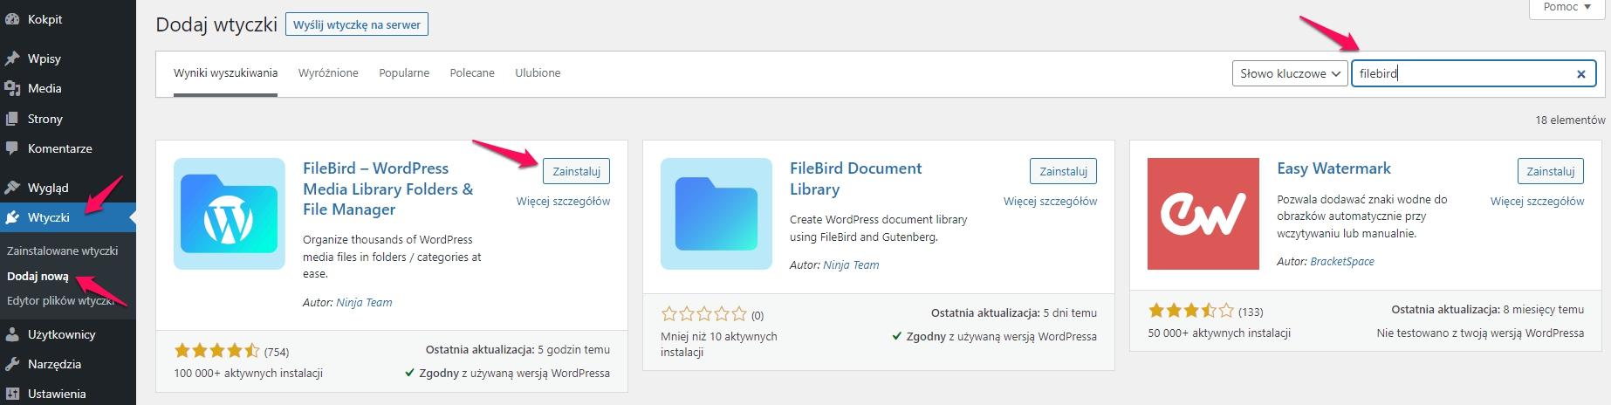The height and width of the screenshot is (405, 1611).
Task: Click the Komentarze menu label
Action: coord(60,148)
